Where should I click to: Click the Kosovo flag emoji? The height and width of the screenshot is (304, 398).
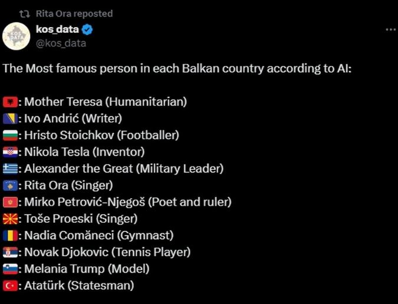pyautogui.click(x=10, y=186)
